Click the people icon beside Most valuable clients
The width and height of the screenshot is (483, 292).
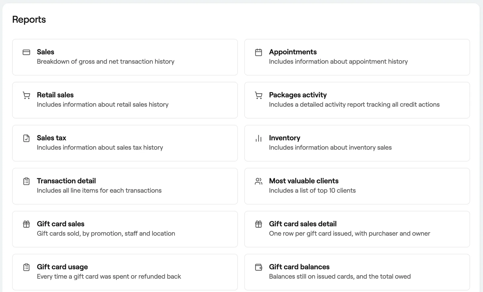(x=258, y=181)
